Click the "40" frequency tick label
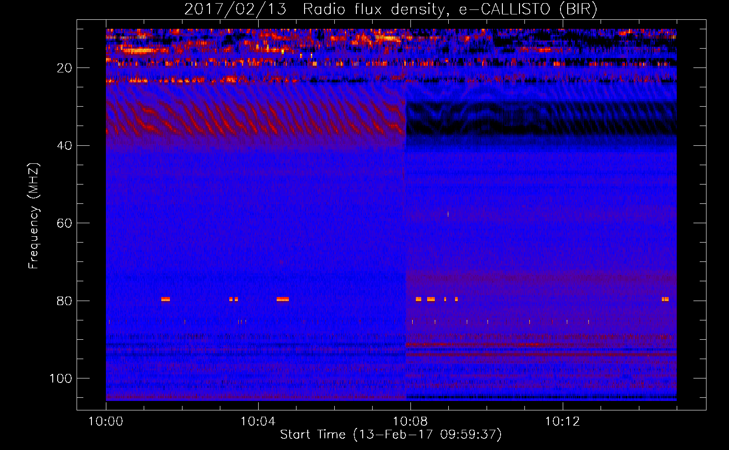This screenshot has height=450, width=729. click(x=65, y=146)
